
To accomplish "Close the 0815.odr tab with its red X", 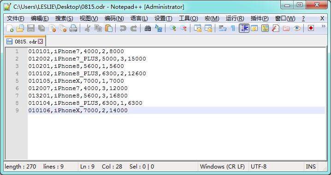I will point(40,41).
